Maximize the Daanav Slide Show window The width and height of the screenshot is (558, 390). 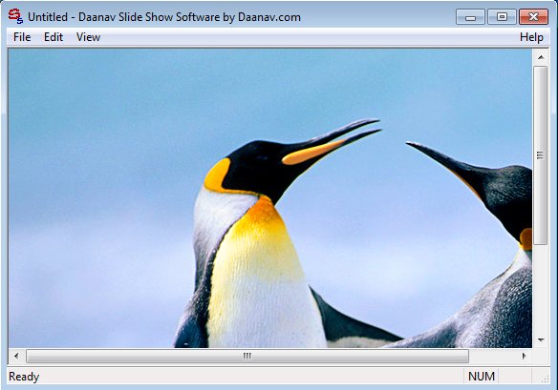point(502,17)
